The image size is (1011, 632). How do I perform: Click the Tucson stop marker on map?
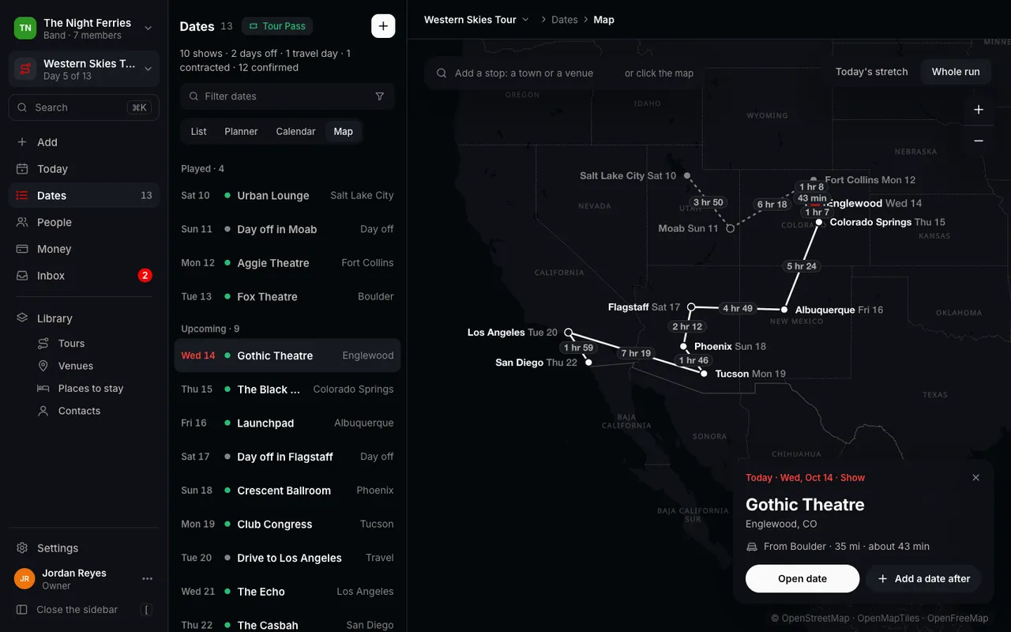pos(704,374)
